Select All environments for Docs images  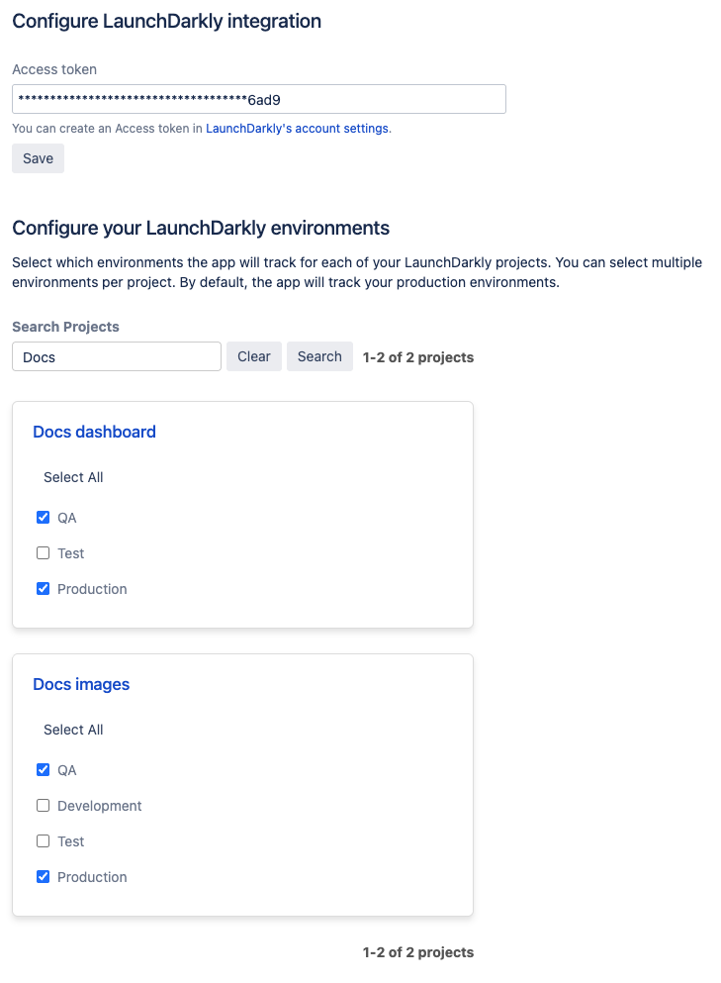pyautogui.click(x=72, y=730)
